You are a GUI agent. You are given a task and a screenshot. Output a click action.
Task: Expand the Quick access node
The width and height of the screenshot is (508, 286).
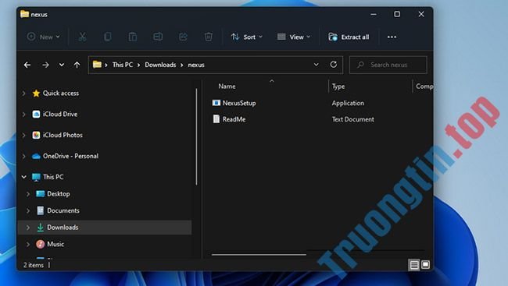(23, 94)
